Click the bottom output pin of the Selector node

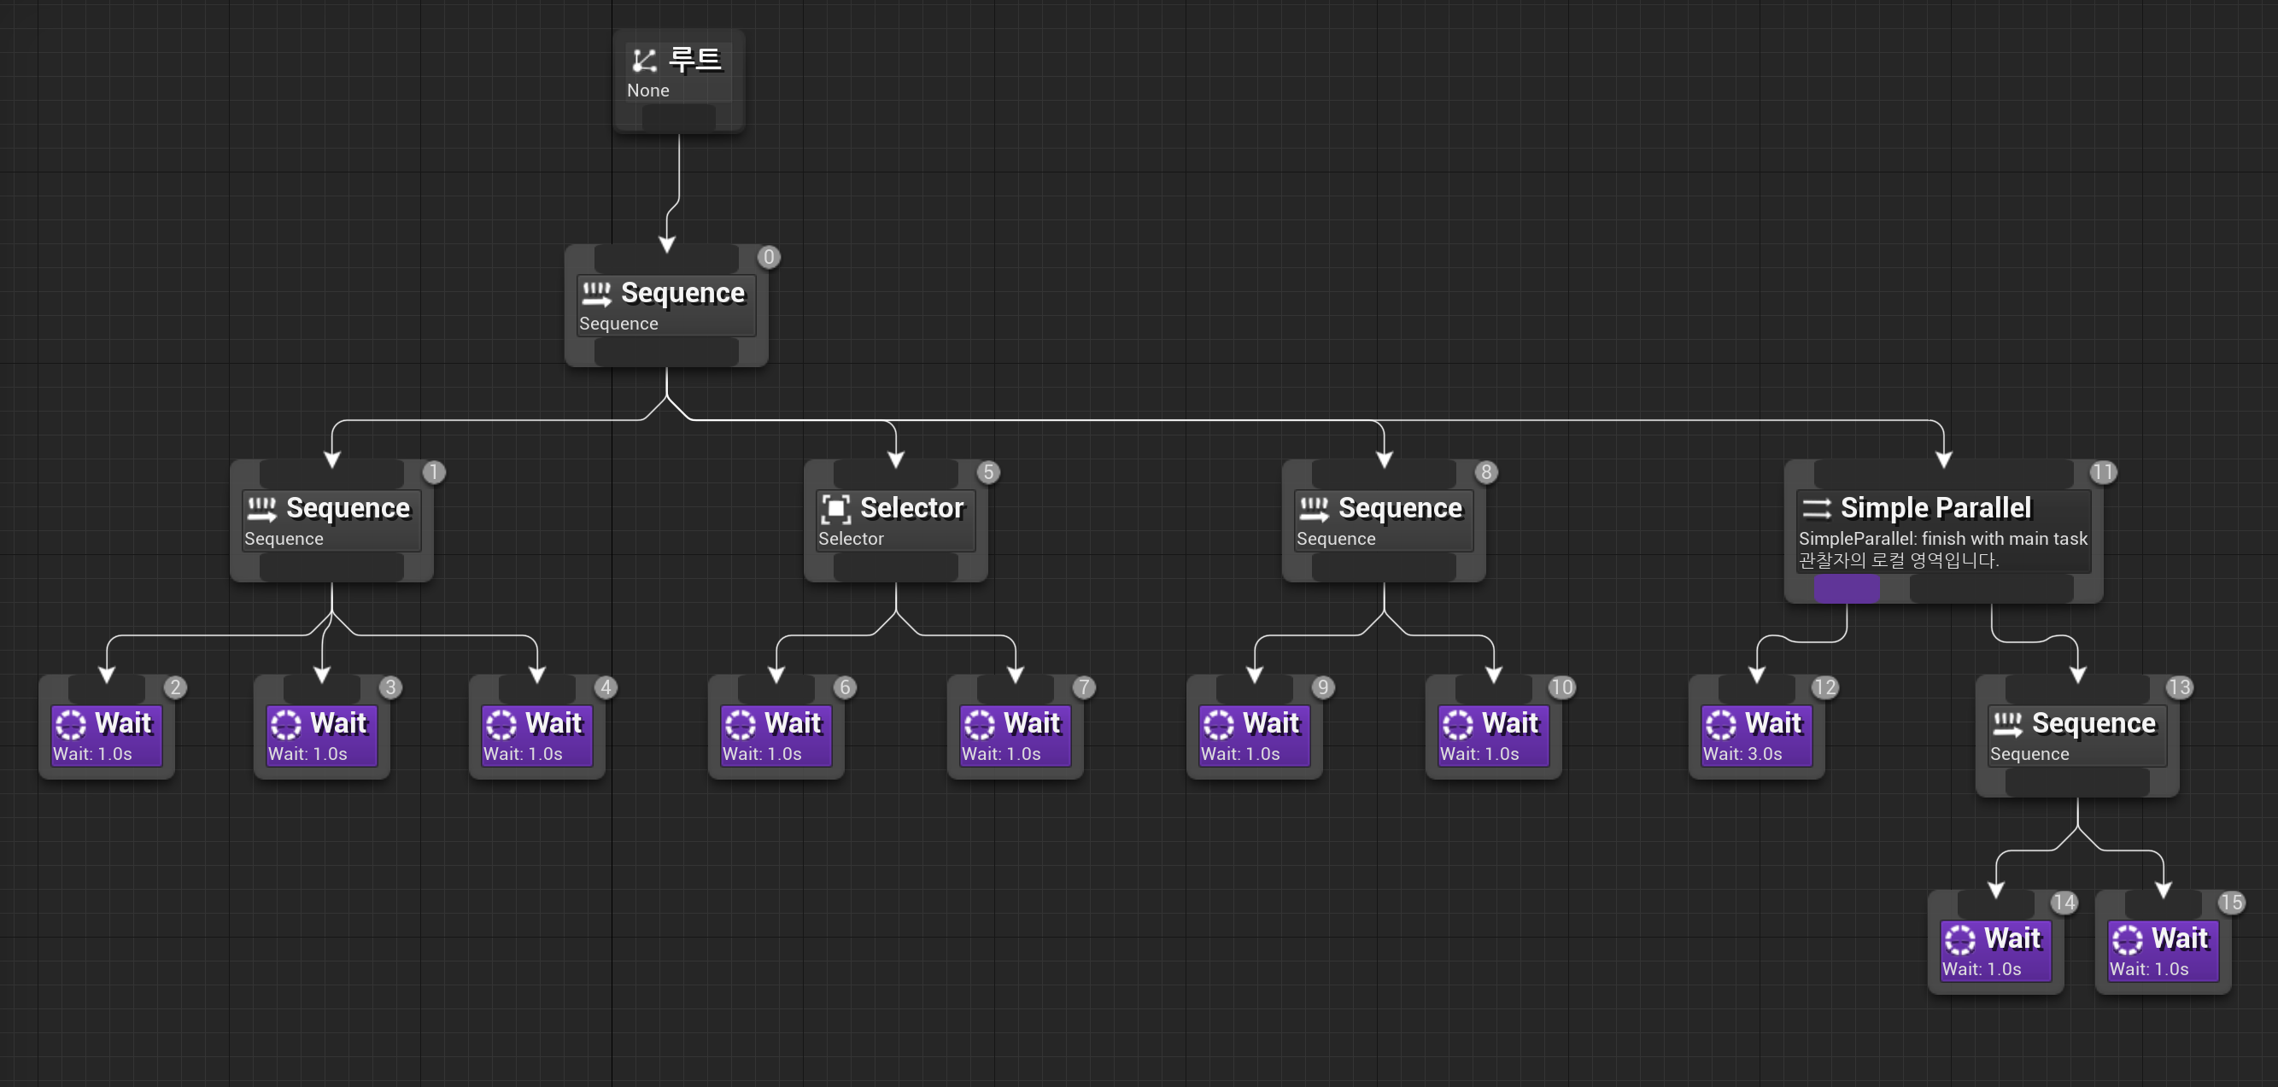tap(895, 567)
